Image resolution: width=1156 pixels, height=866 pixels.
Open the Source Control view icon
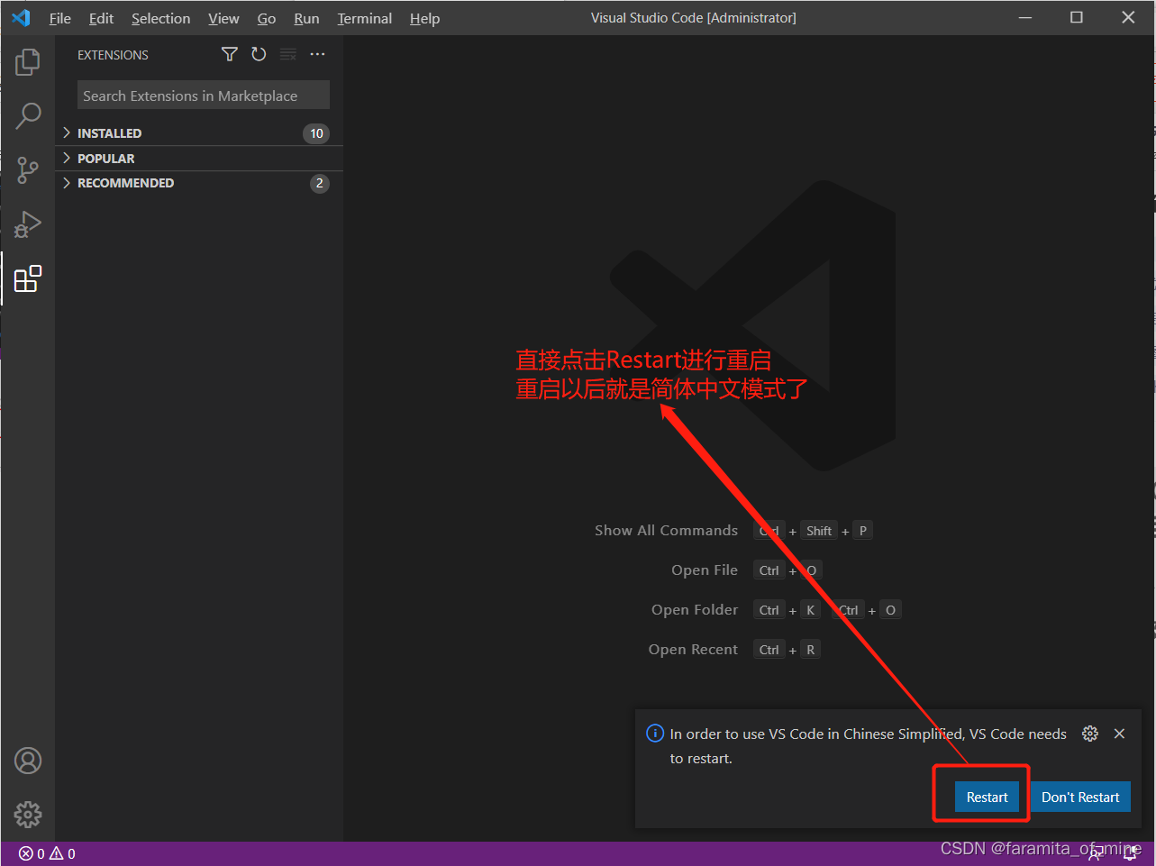[x=28, y=169]
